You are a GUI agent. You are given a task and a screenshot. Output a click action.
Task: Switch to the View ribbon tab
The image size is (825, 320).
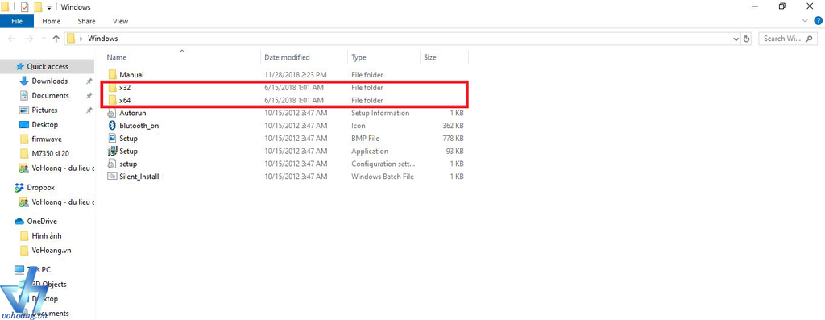point(121,21)
